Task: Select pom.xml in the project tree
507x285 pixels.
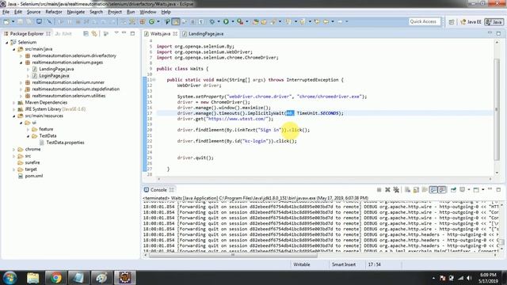Action: (x=33, y=176)
